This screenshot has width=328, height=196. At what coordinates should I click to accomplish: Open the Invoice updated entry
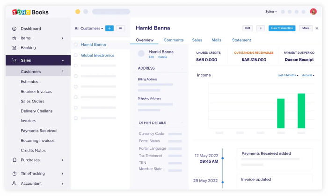(x=275, y=181)
